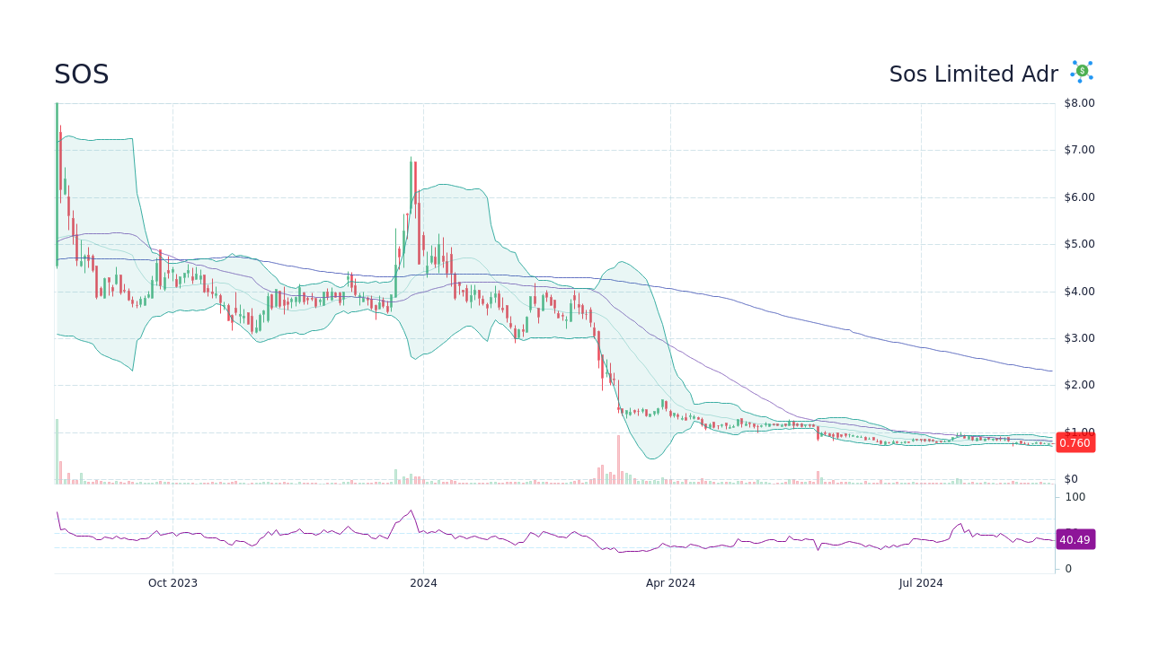Click the $3.00 price axis label
Image resolution: width=1150 pixels, height=646 pixels.
coord(1079,338)
